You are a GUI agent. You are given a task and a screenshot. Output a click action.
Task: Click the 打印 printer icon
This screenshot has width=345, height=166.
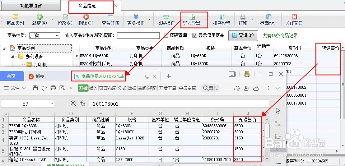[243, 17]
